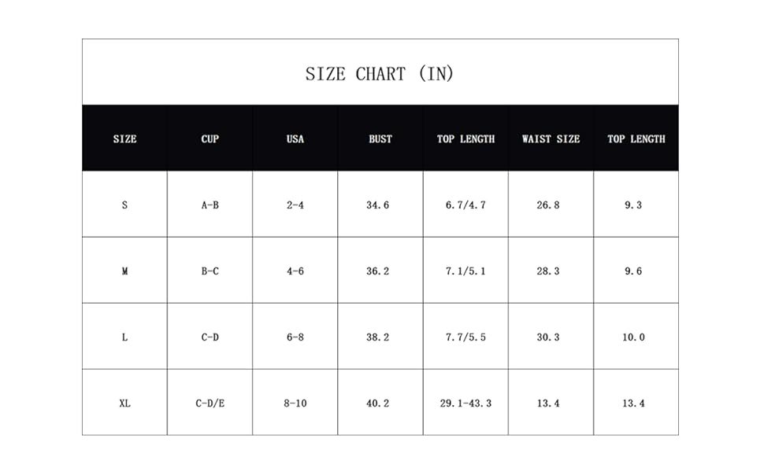Select the 4-6 USA size cell
The height and width of the screenshot is (472, 764).
(x=295, y=271)
